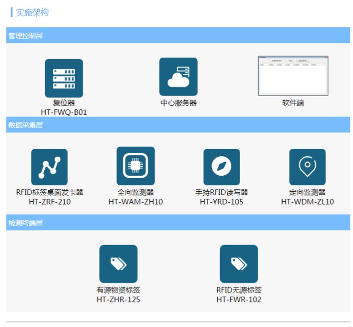Select the 定向监测器 location pin icon
Viewport: 353px width, 327px height.
point(307,167)
